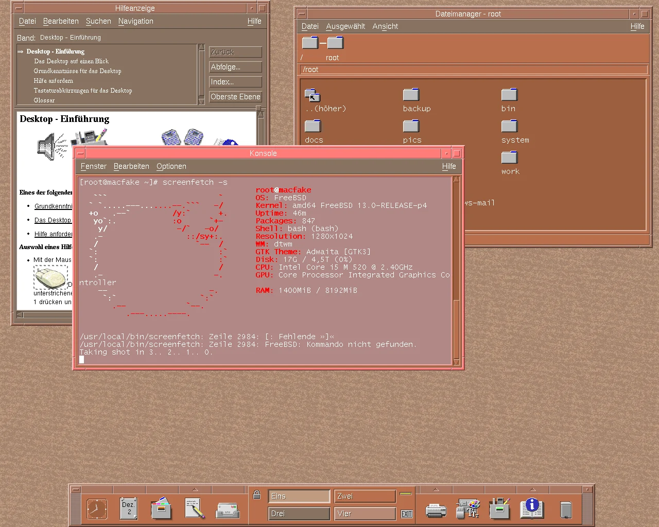Click the root path folder icon
This screenshot has height=527, width=659.
click(x=335, y=43)
